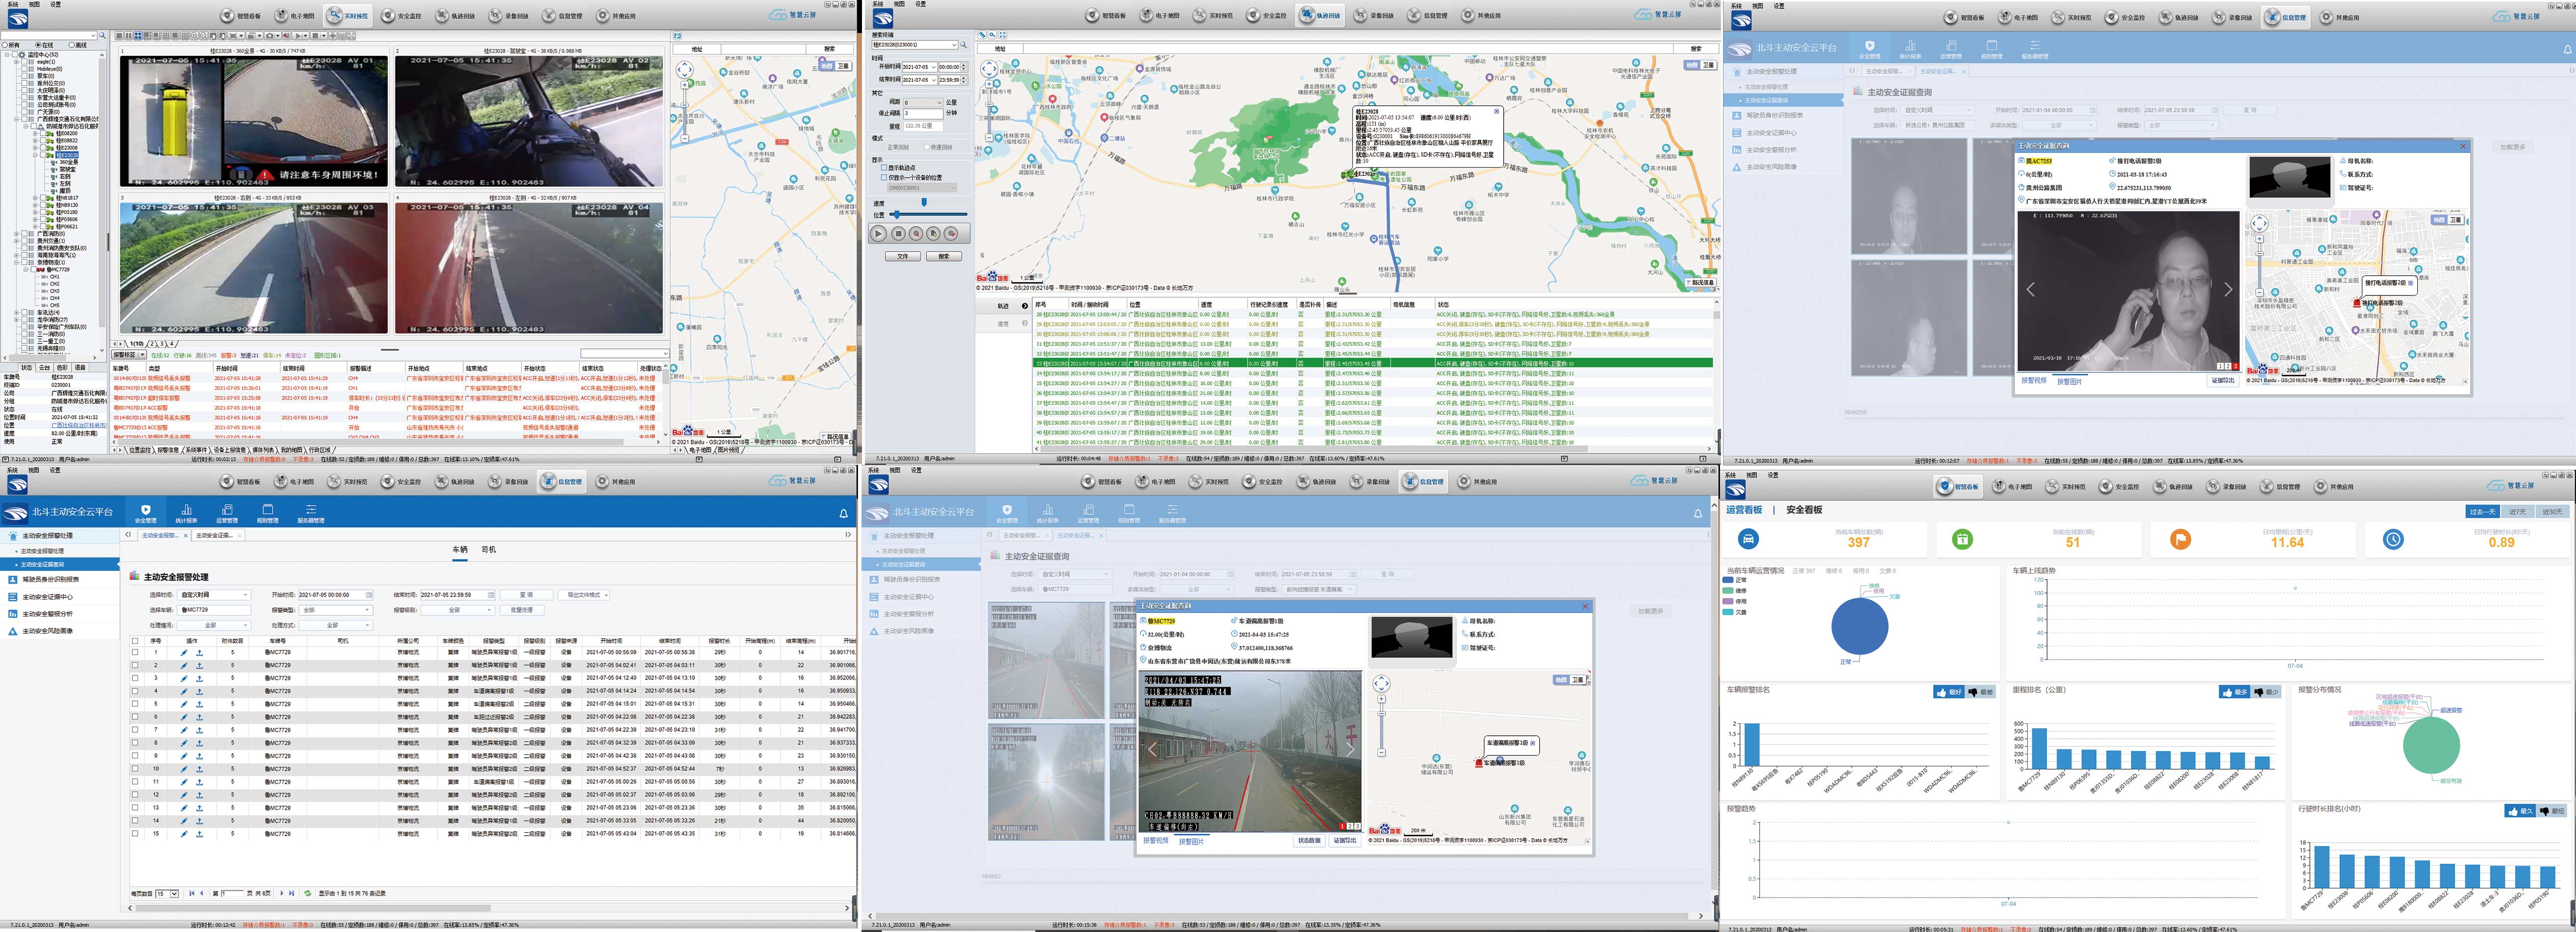Click the page number field in alarm table pagination
2576x932 pixels.
pos(233,893)
